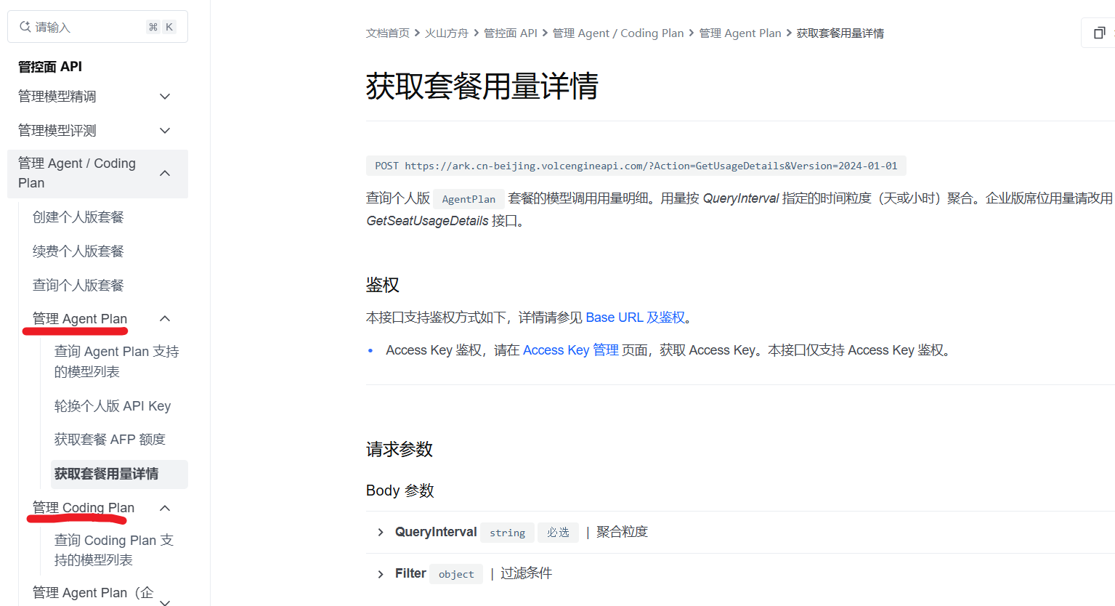Click the search magnifier icon
This screenshot has height=606, width=1115.
pos(25,27)
